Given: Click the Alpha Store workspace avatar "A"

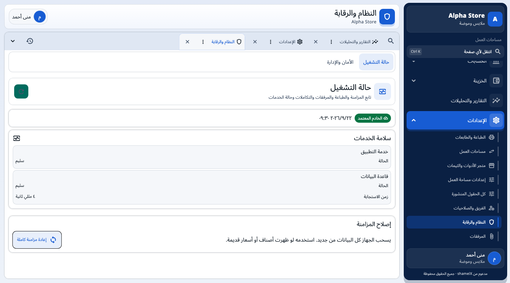Looking at the screenshot, I should click(x=495, y=19).
